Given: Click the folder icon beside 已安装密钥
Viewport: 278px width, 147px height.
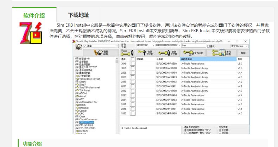Looking at the screenshot, I should click(77, 76).
